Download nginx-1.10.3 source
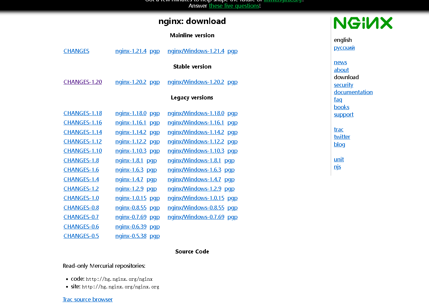The height and width of the screenshot is (305, 429). point(131,151)
